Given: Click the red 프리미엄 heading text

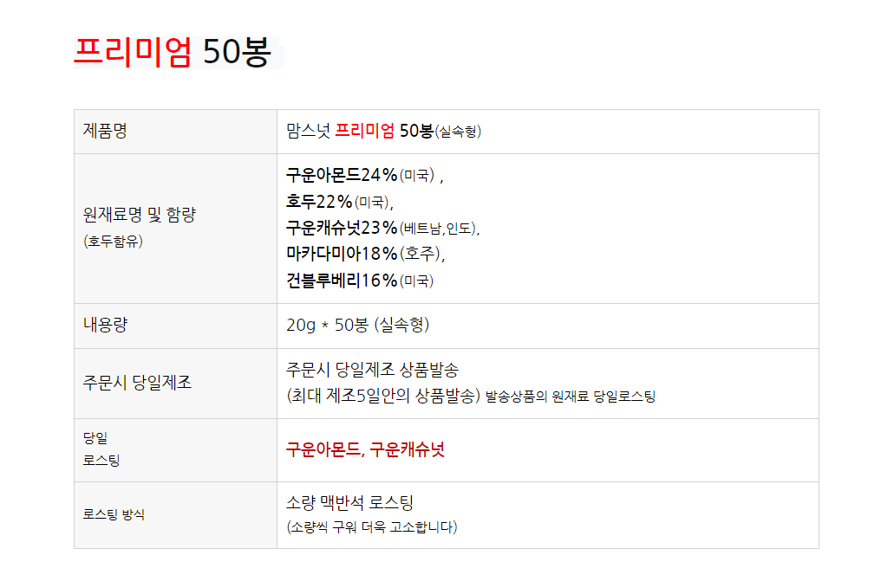Looking at the screenshot, I should tap(132, 52).
